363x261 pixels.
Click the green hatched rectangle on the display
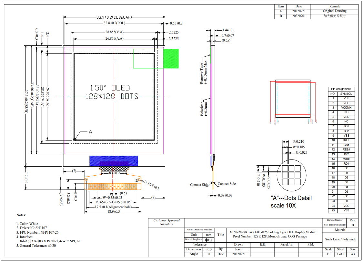click(x=171, y=58)
